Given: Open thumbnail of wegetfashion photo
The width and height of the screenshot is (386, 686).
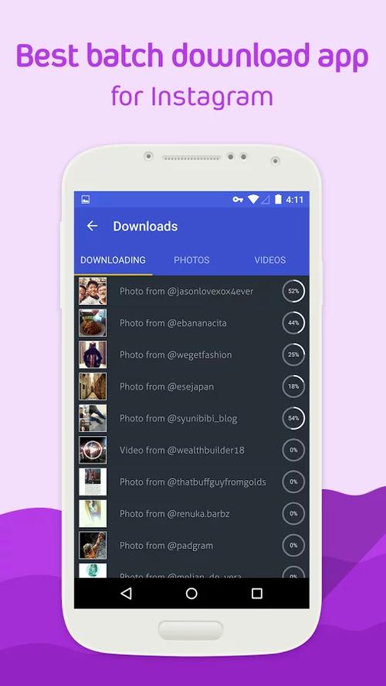Looking at the screenshot, I should [93, 354].
